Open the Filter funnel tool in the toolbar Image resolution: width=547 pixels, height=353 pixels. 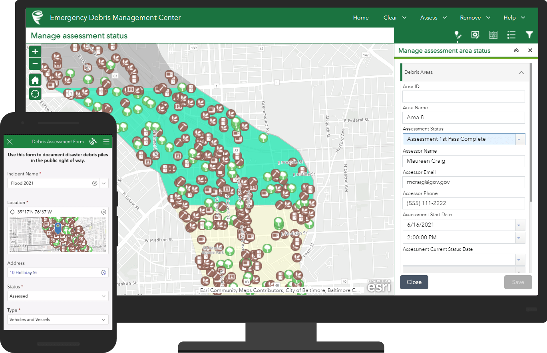529,35
